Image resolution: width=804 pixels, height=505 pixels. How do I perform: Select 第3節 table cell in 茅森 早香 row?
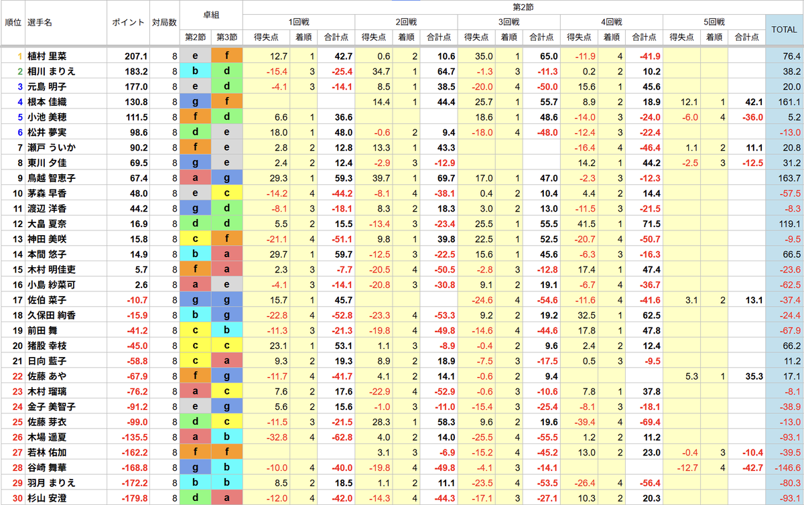tap(227, 193)
